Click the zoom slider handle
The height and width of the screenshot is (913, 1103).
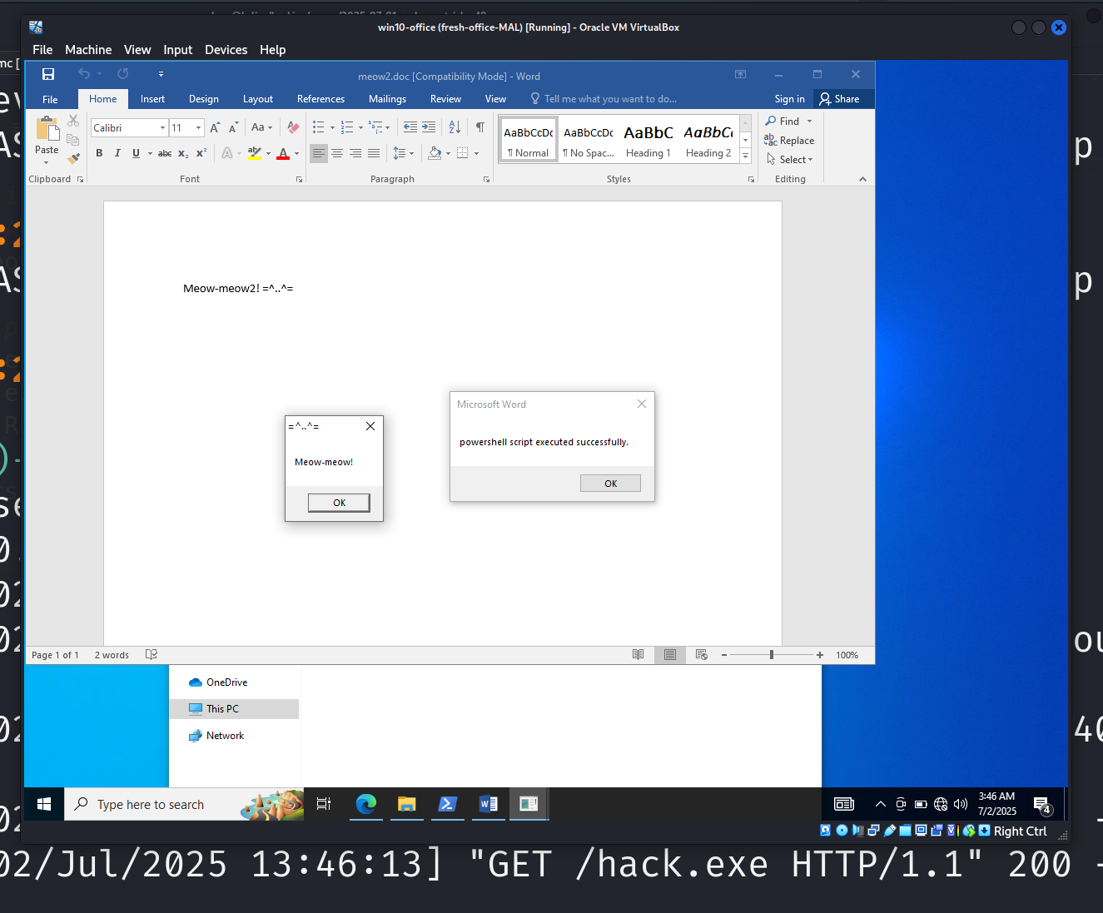772,655
